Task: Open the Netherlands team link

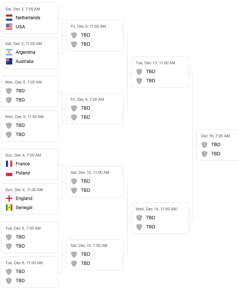Action: tap(28, 18)
